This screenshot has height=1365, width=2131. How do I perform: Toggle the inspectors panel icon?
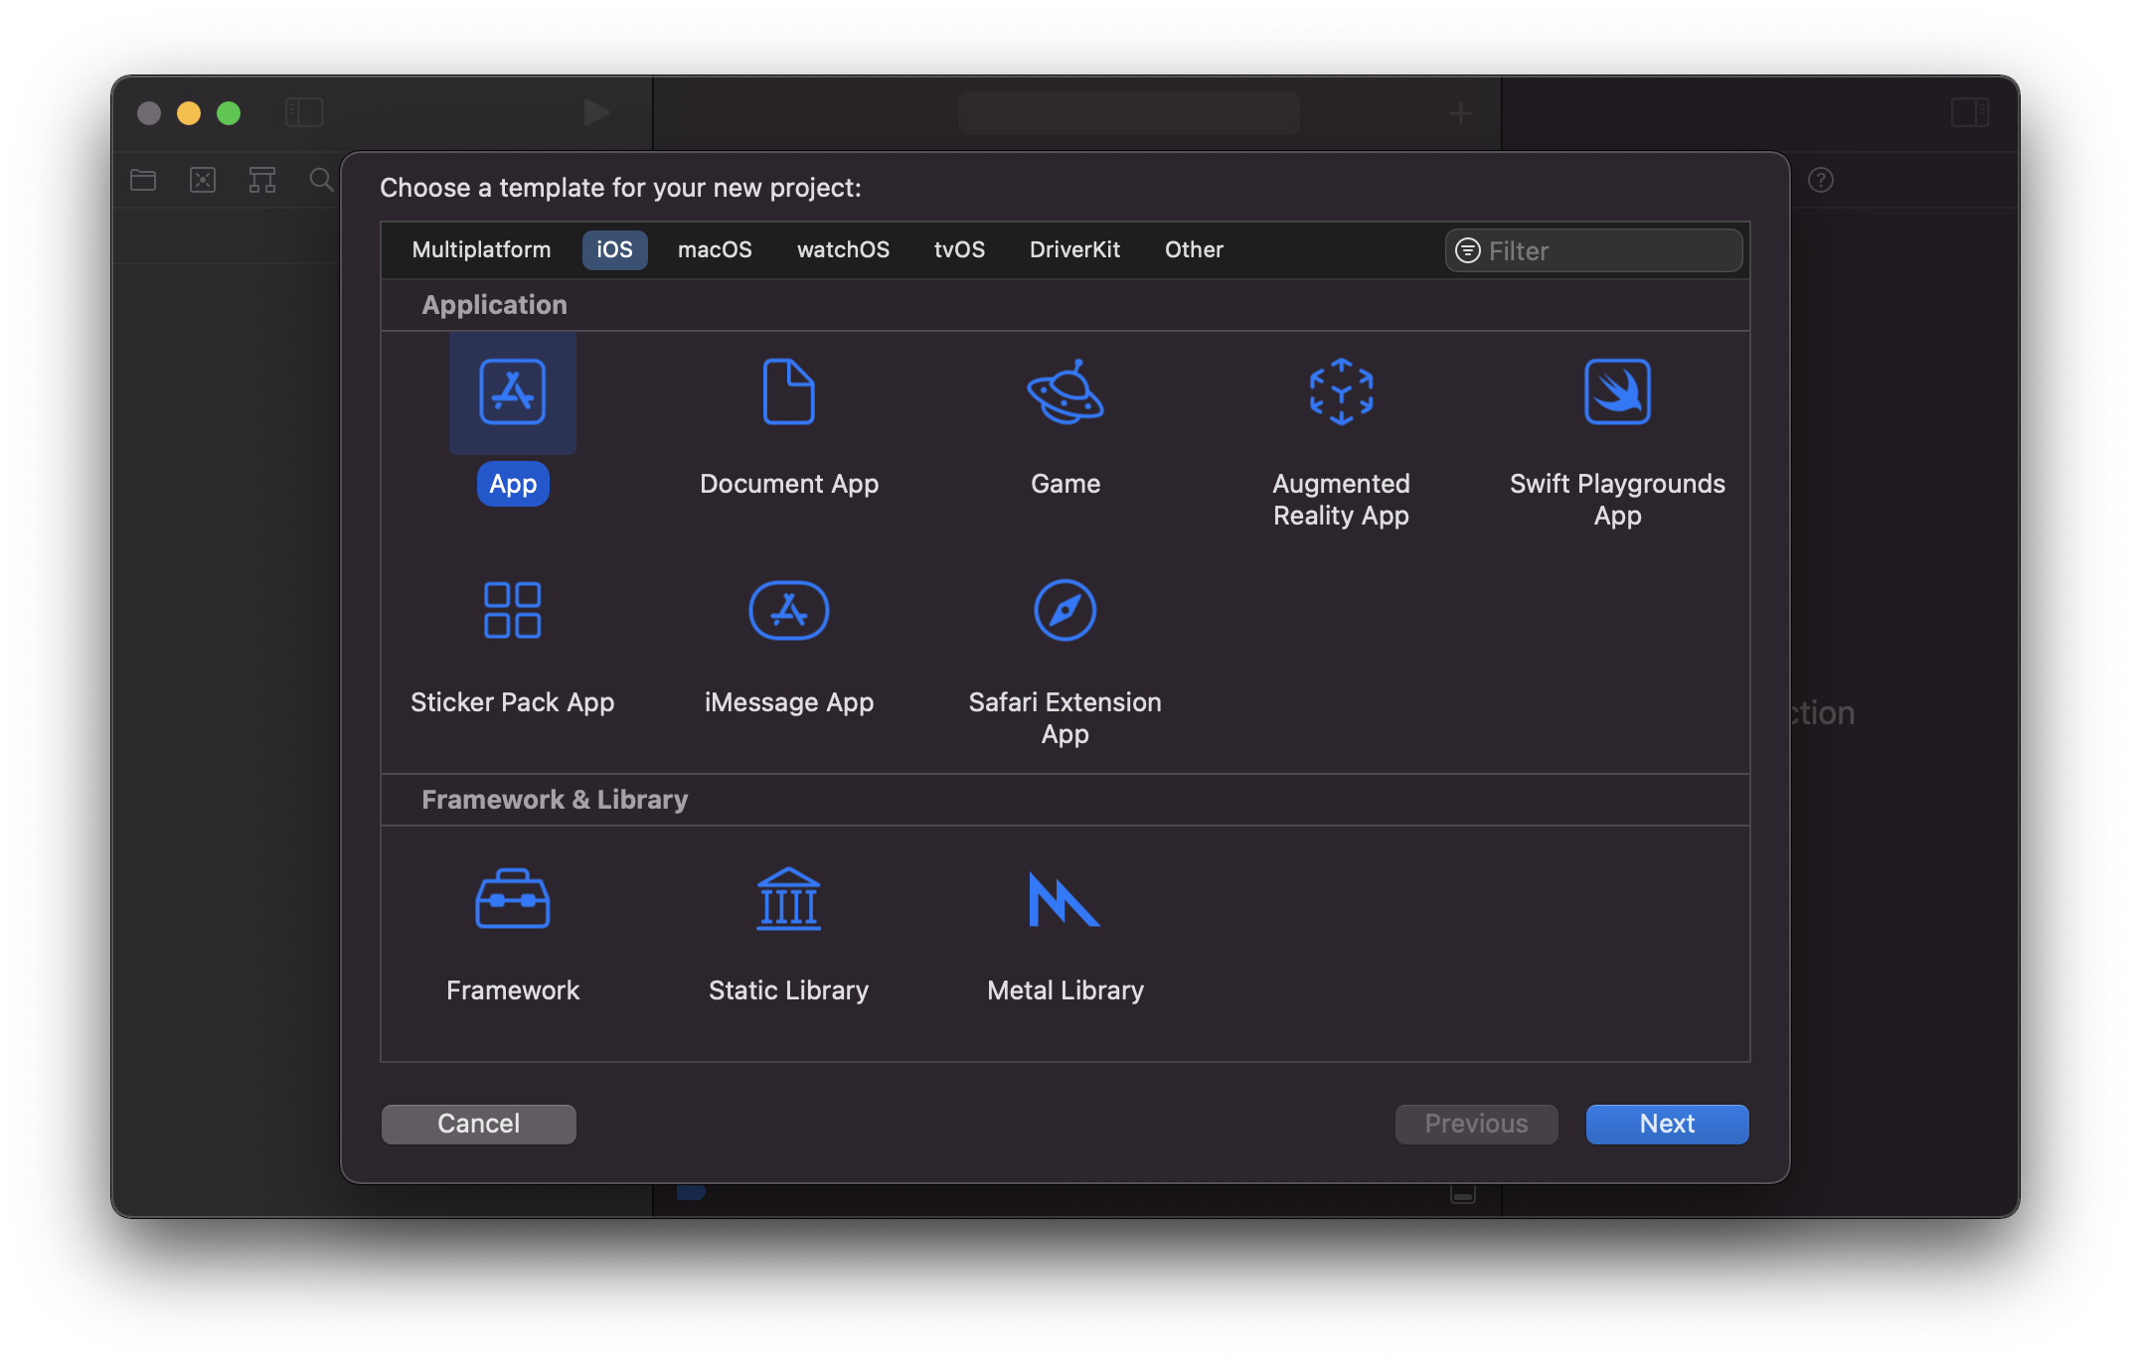click(1970, 112)
